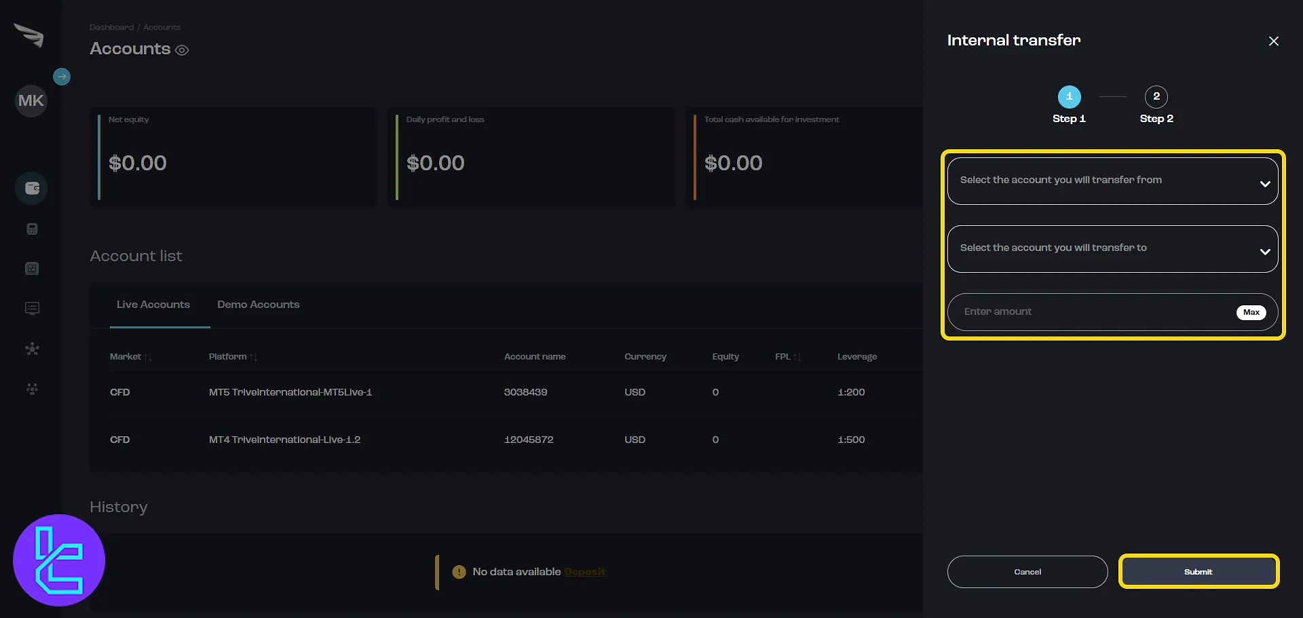Sort by FPL column arrows
Image resolution: width=1303 pixels, height=618 pixels.
click(797, 357)
